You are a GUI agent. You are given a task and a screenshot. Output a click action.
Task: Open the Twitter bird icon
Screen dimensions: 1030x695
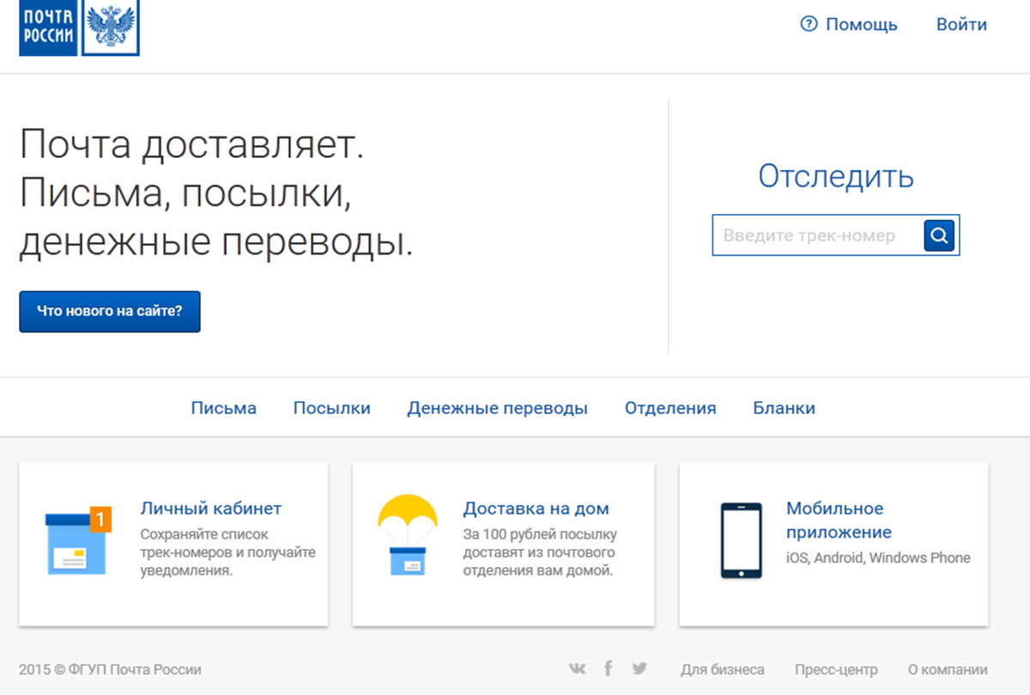pyautogui.click(x=639, y=668)
